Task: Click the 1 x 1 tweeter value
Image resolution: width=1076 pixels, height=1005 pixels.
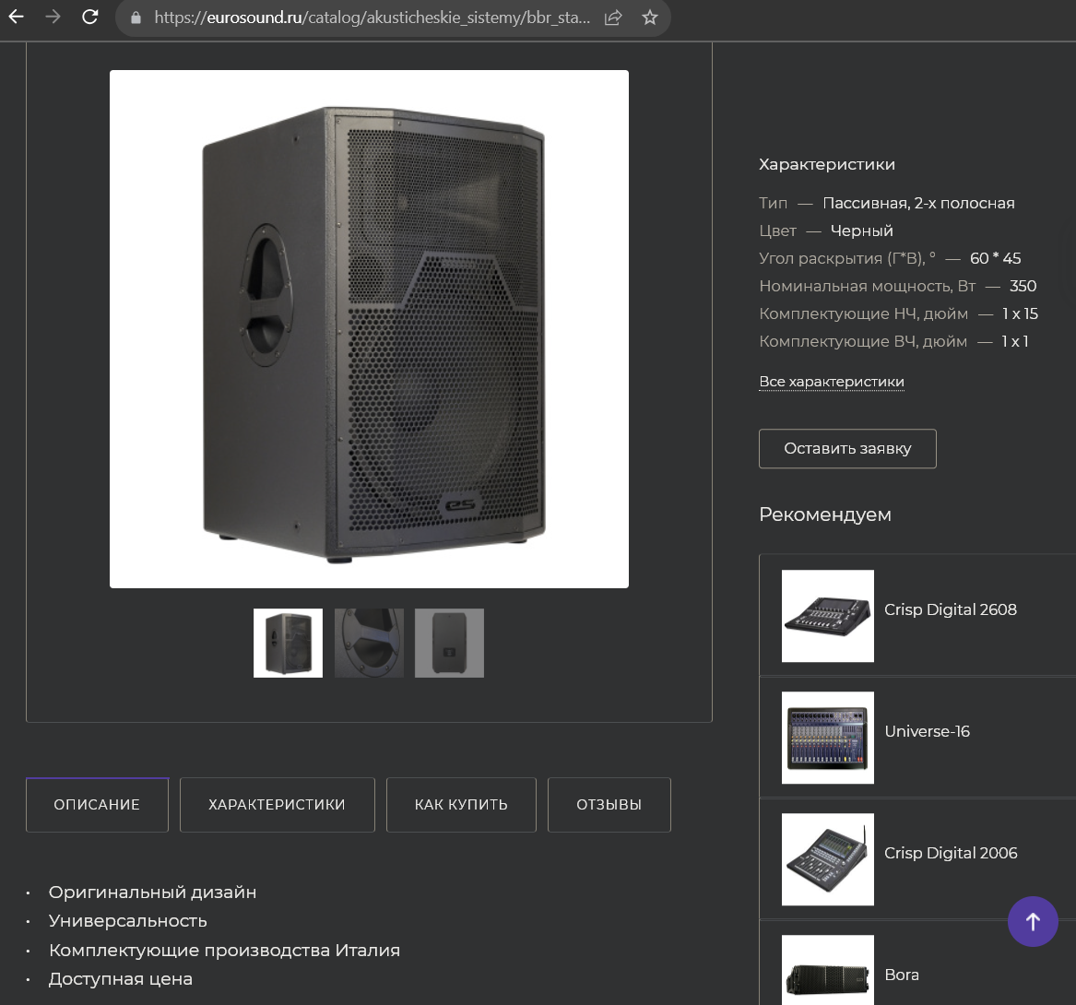Action: [x=1015, y=341]
